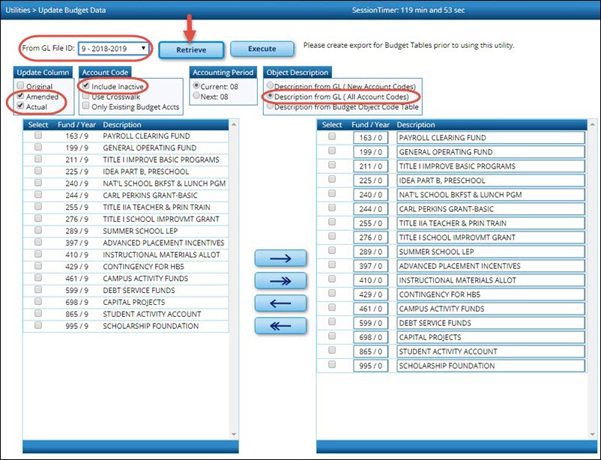Tick Only Existing Budget Accts checkbox

[86, 107]
